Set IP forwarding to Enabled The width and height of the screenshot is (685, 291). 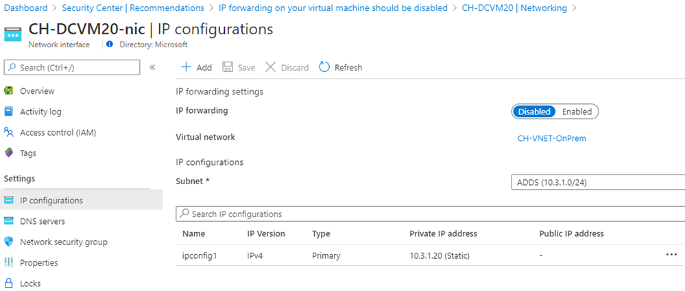pyautogui.click(x=577, y=112)
